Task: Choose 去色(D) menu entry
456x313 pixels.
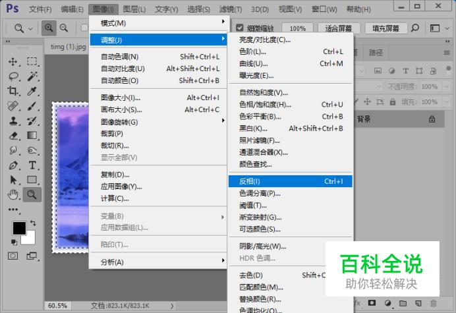Action: coord(277,275)
